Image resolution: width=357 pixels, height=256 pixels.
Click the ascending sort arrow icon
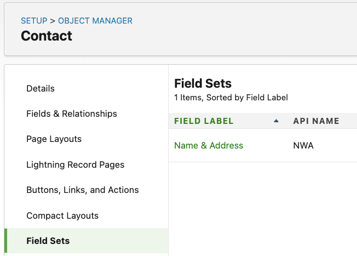point(276,121)
